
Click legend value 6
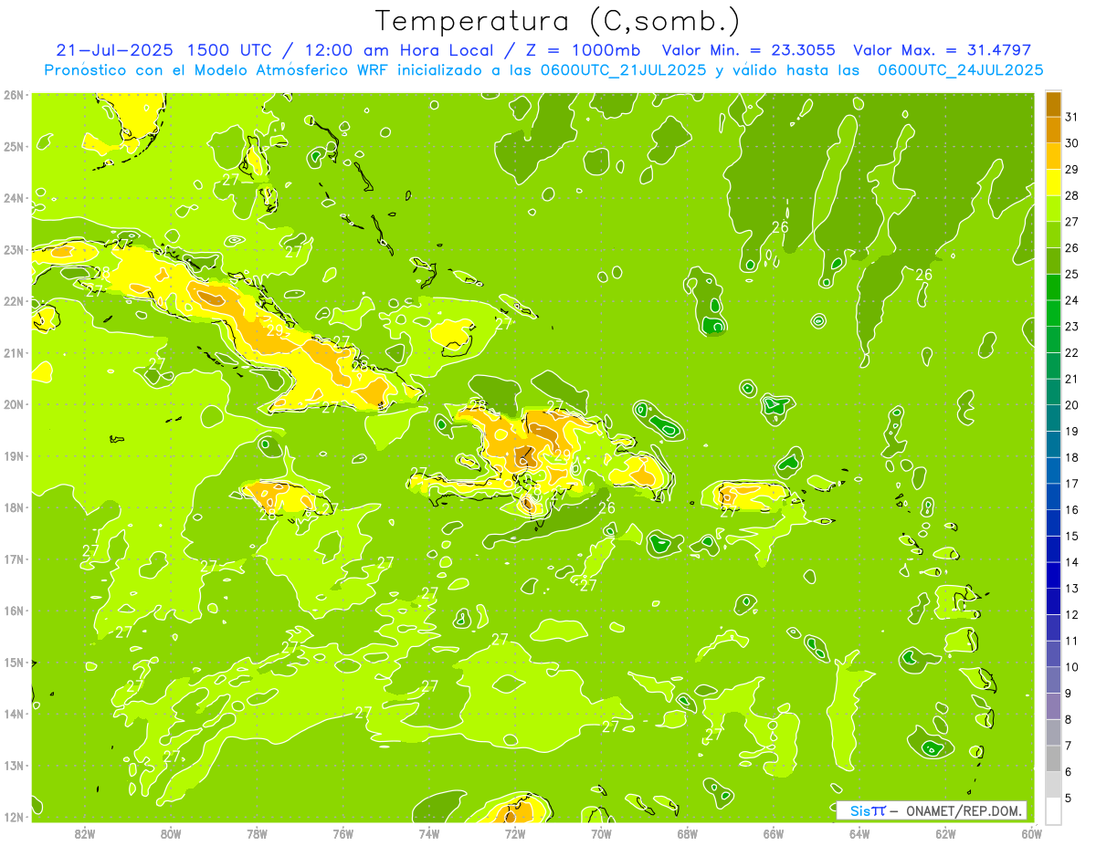(1070, 772)
